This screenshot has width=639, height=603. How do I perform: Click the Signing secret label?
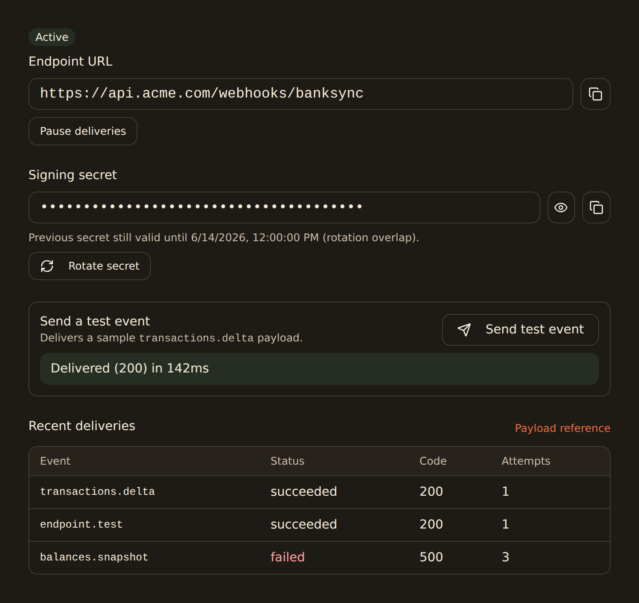73,175
